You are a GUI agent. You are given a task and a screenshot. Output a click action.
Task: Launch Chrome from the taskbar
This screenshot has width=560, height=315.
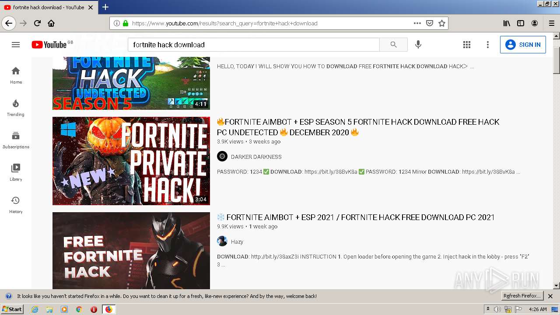pos(79,309)
